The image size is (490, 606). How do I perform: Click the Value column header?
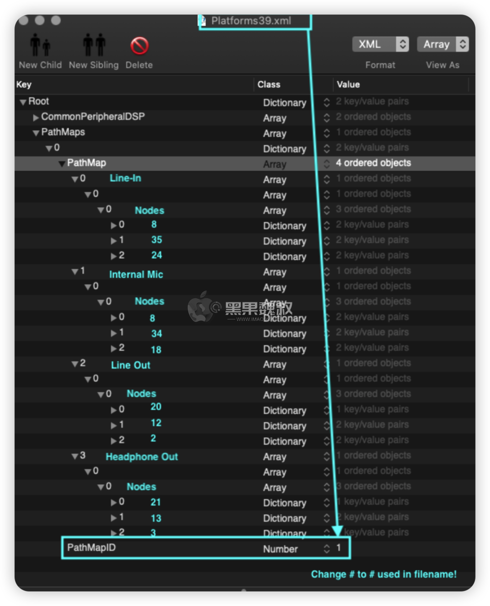(348, 84)
